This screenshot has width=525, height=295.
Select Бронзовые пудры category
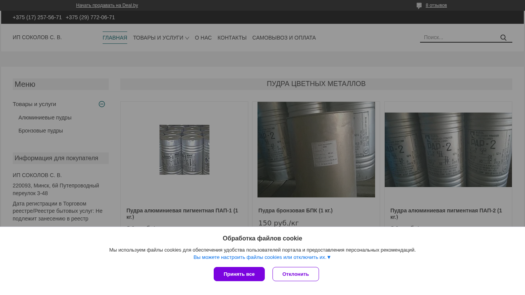(41, 131)
